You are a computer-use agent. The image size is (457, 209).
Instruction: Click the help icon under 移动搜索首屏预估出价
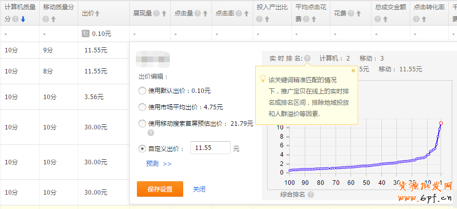point(151,132)
